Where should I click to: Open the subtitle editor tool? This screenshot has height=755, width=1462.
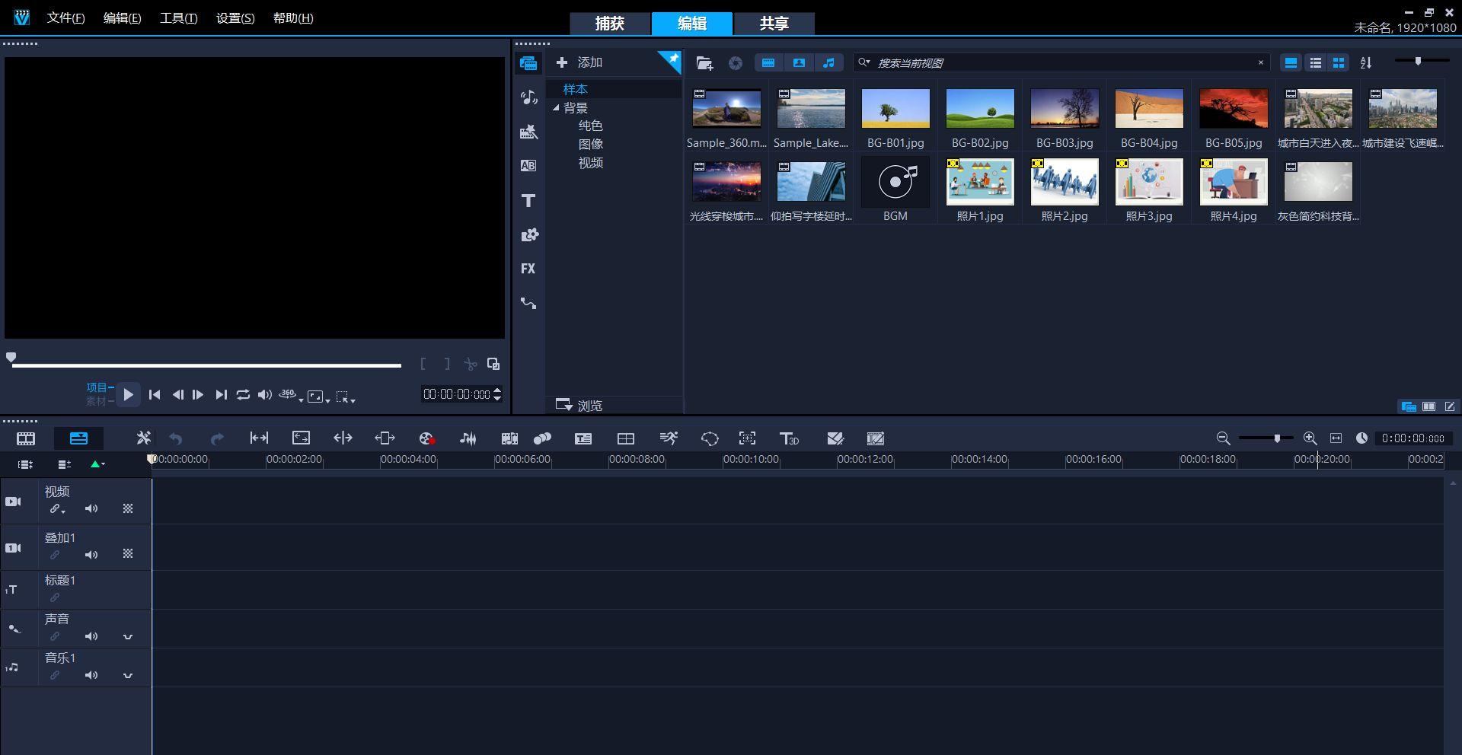pyautogui.click(x=583, y=438)
